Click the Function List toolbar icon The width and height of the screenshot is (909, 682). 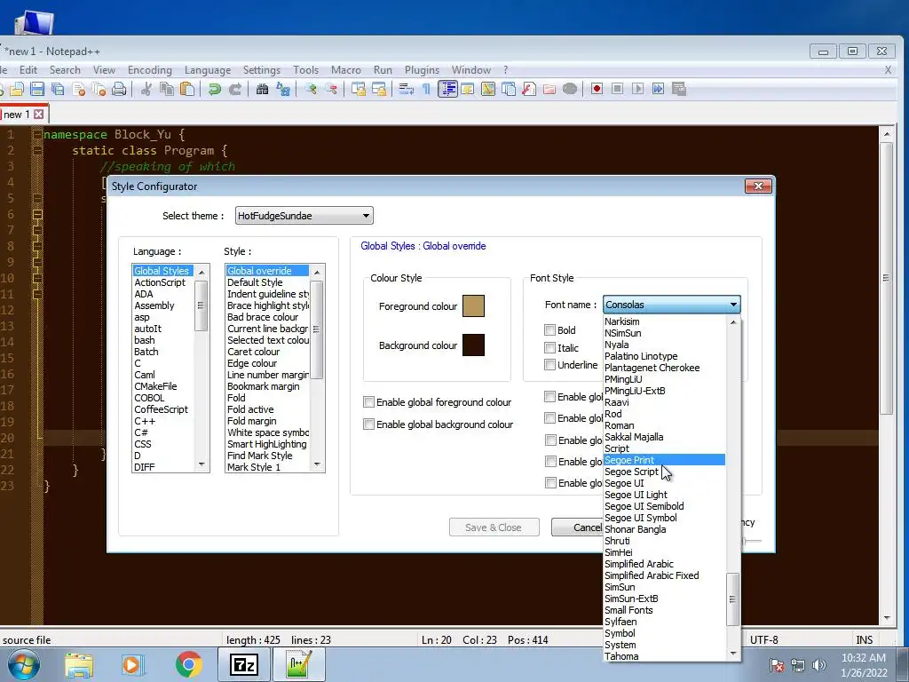tap(529, 89)
